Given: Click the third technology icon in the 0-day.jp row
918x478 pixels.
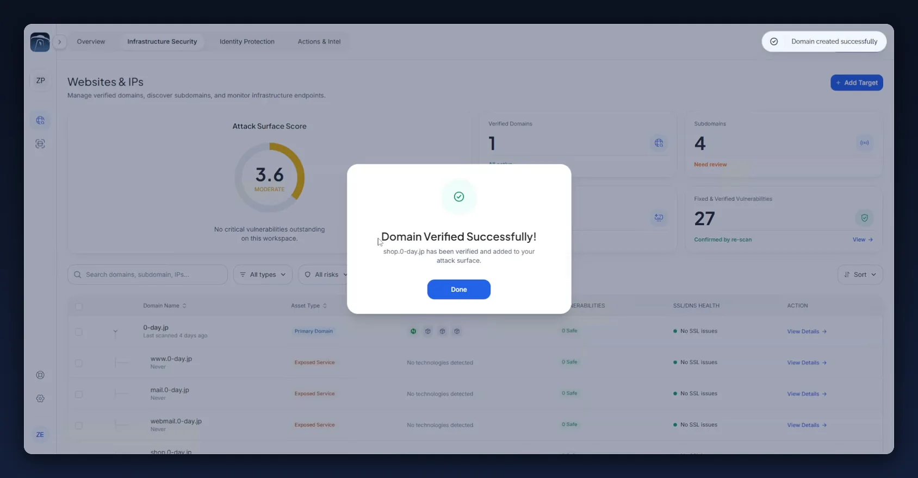Looking at the screenshot, I should coord(442,331).
